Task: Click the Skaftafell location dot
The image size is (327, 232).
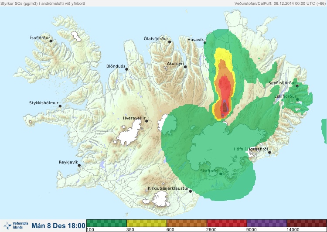Action: (221, 174)
